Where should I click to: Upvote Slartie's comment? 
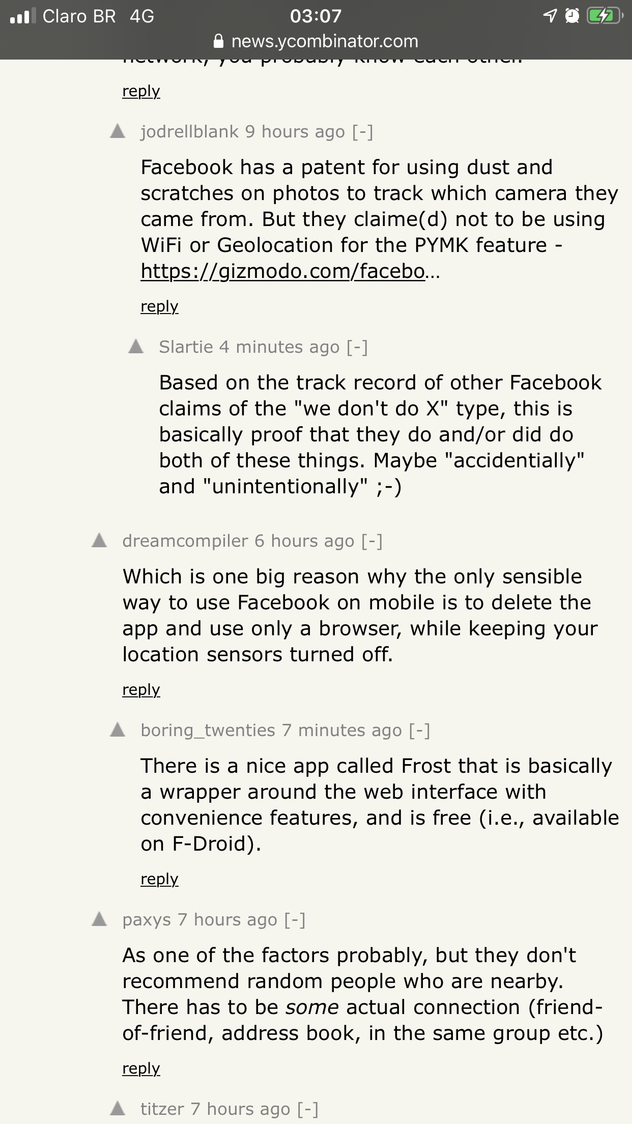(136, 347)
